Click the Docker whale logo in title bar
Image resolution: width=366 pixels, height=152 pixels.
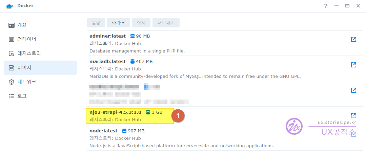coord(10,6)
